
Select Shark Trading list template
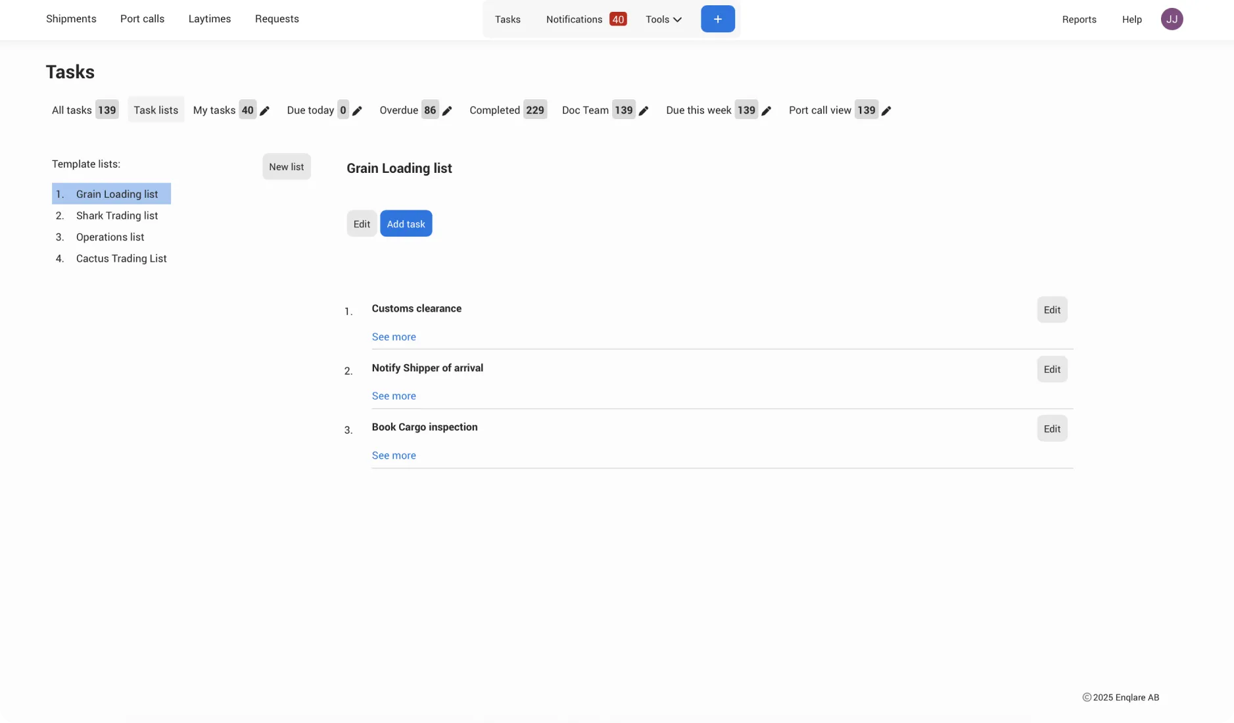tap(111, 216)
